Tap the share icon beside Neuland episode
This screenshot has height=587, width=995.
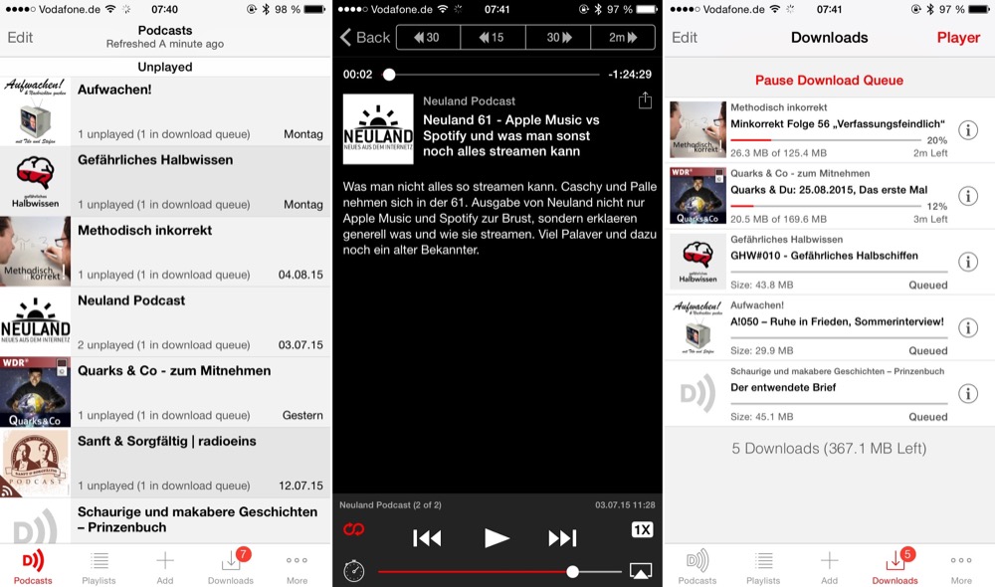pyautogui.click(x=645, y=100)
